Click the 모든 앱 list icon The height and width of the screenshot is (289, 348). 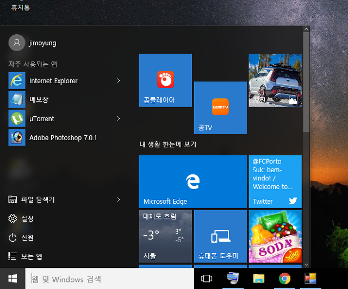tap(13, 256)
